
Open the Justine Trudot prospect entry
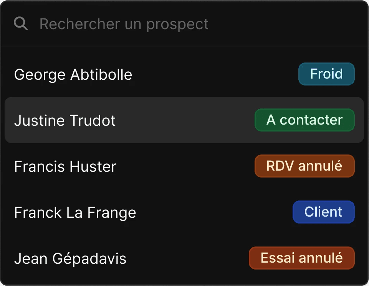(65, 120)
